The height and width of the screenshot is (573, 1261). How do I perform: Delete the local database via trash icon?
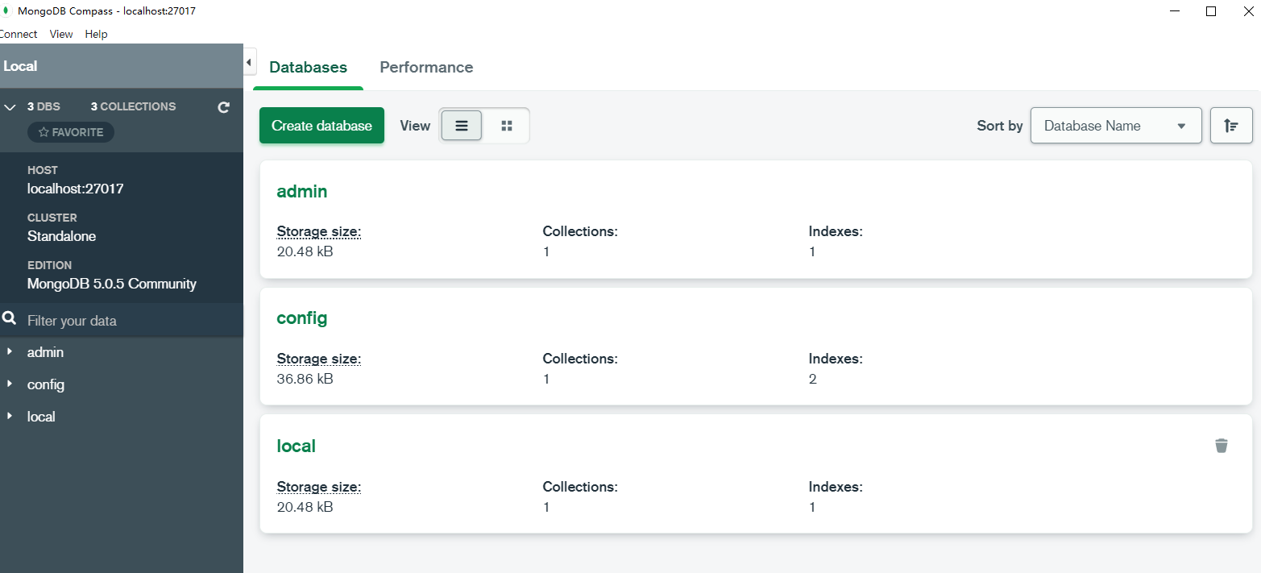[1222, 446]
